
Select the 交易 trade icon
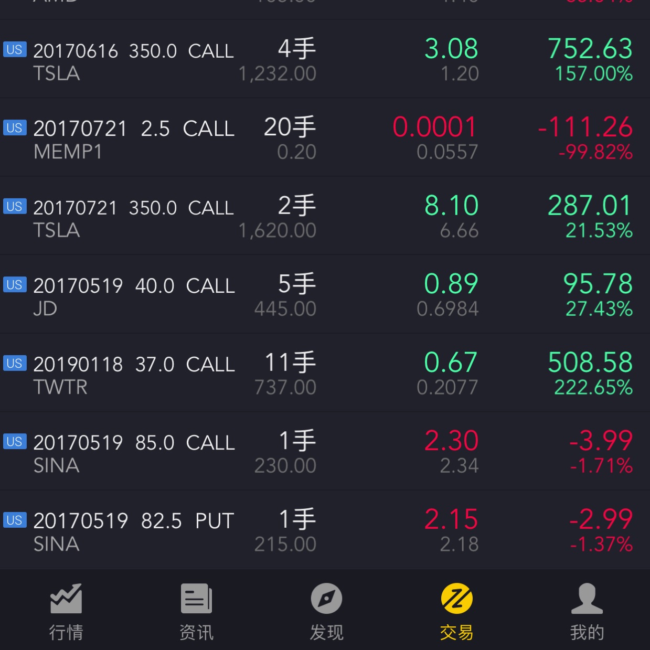coord(456,599)
